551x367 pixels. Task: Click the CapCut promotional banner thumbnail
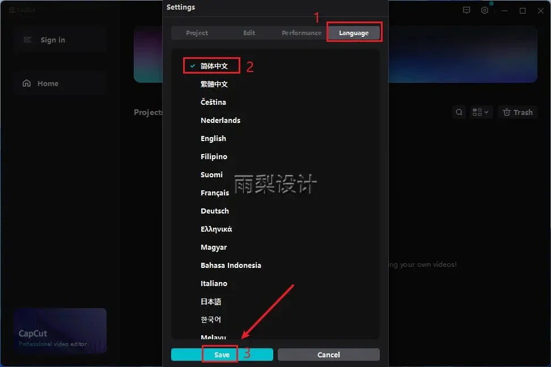[60, 331]
